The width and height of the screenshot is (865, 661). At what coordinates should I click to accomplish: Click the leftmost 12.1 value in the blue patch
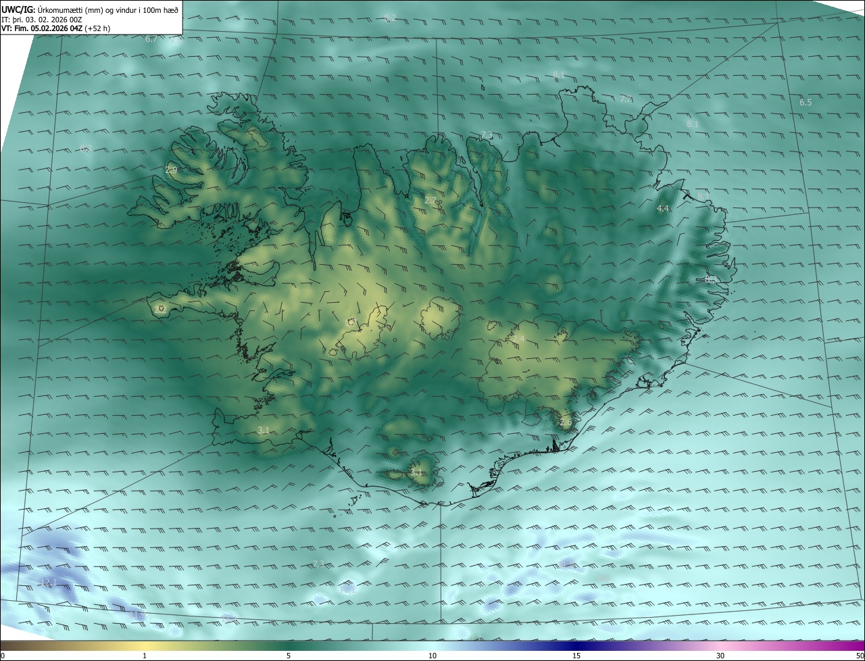coord(49,582)
